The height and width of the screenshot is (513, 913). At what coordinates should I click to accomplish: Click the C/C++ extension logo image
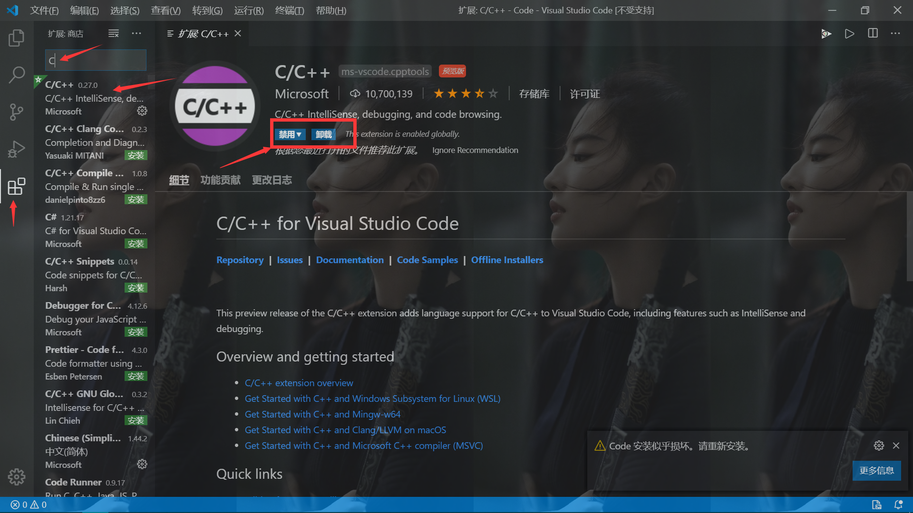pos(215,106)
